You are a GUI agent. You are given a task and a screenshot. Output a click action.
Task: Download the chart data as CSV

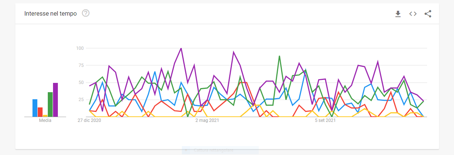[x=398, y=14]
